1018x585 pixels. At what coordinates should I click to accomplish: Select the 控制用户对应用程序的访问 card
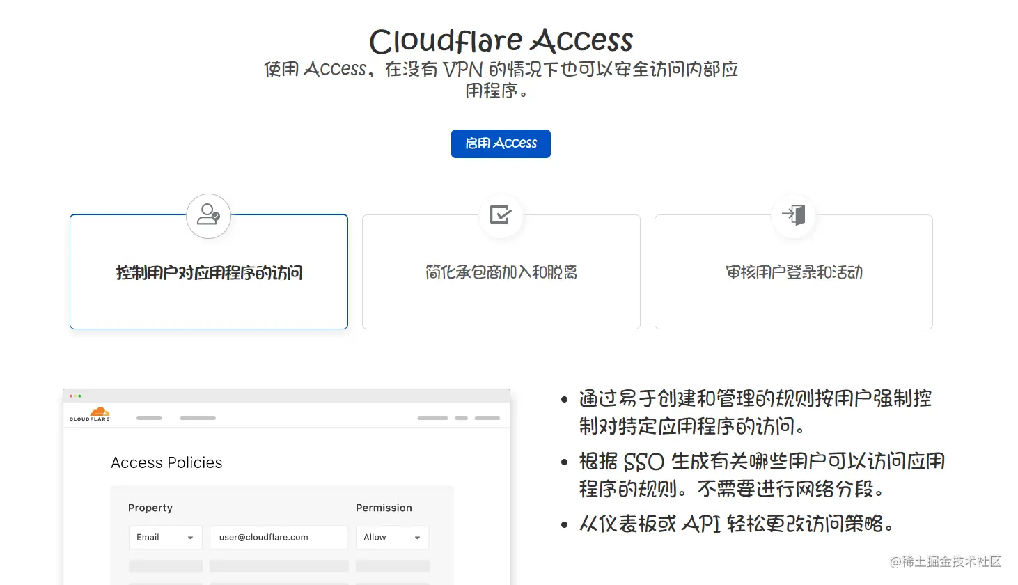(x=209, y=272)
